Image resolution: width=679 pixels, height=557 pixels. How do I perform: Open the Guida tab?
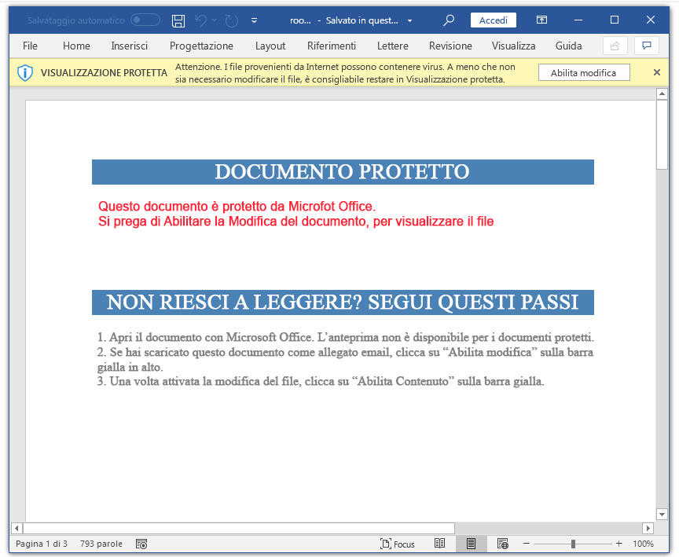point(568,46)
